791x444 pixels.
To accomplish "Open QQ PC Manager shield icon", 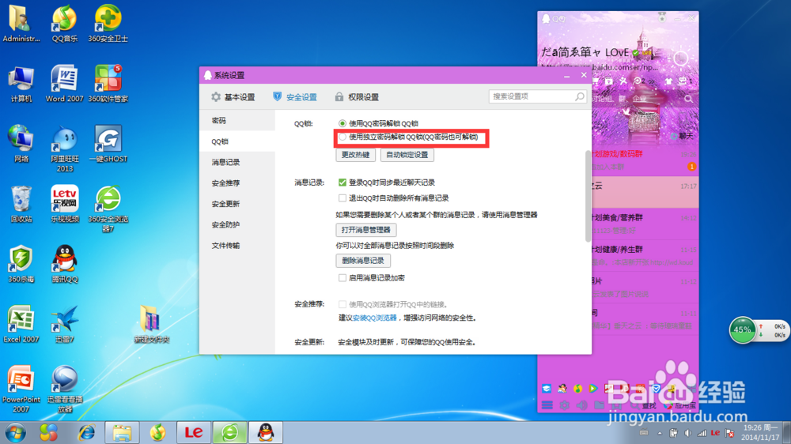I will 656,389.
